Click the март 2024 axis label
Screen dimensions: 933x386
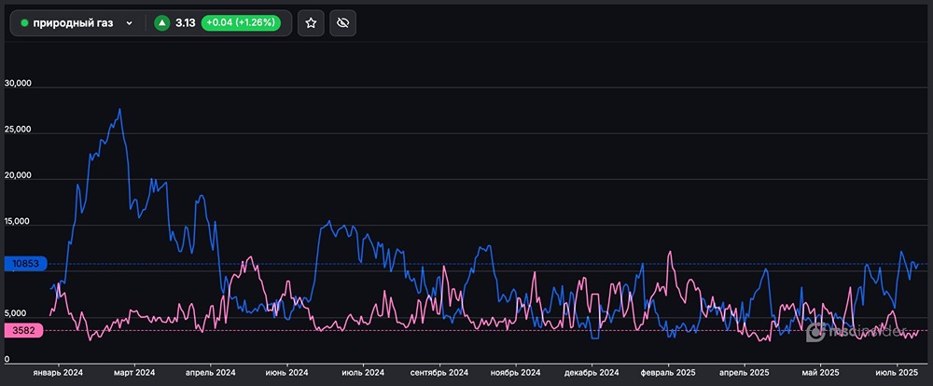(x=133, y=373)
